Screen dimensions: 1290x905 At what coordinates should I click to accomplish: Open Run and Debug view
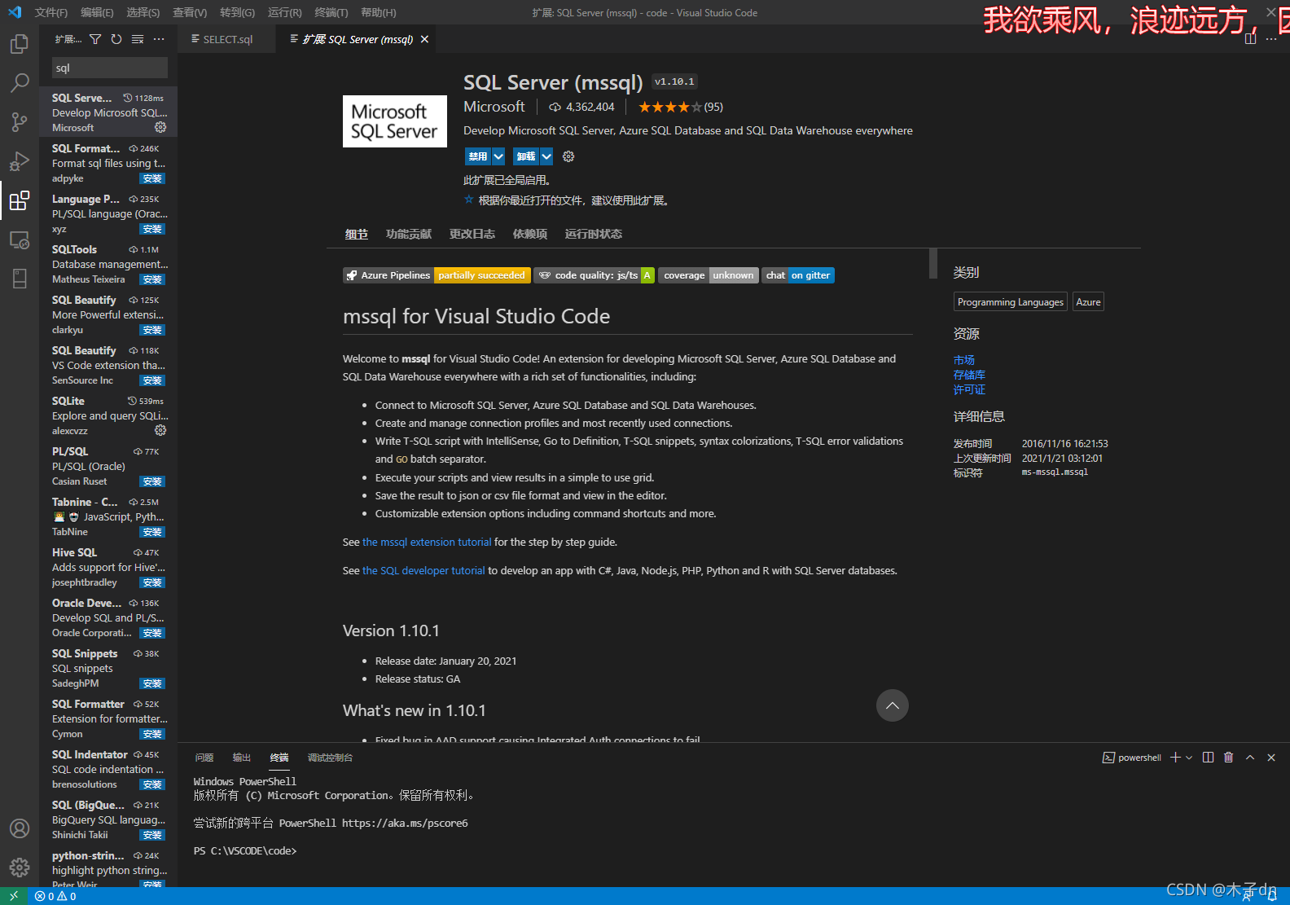tap(20, 160)
